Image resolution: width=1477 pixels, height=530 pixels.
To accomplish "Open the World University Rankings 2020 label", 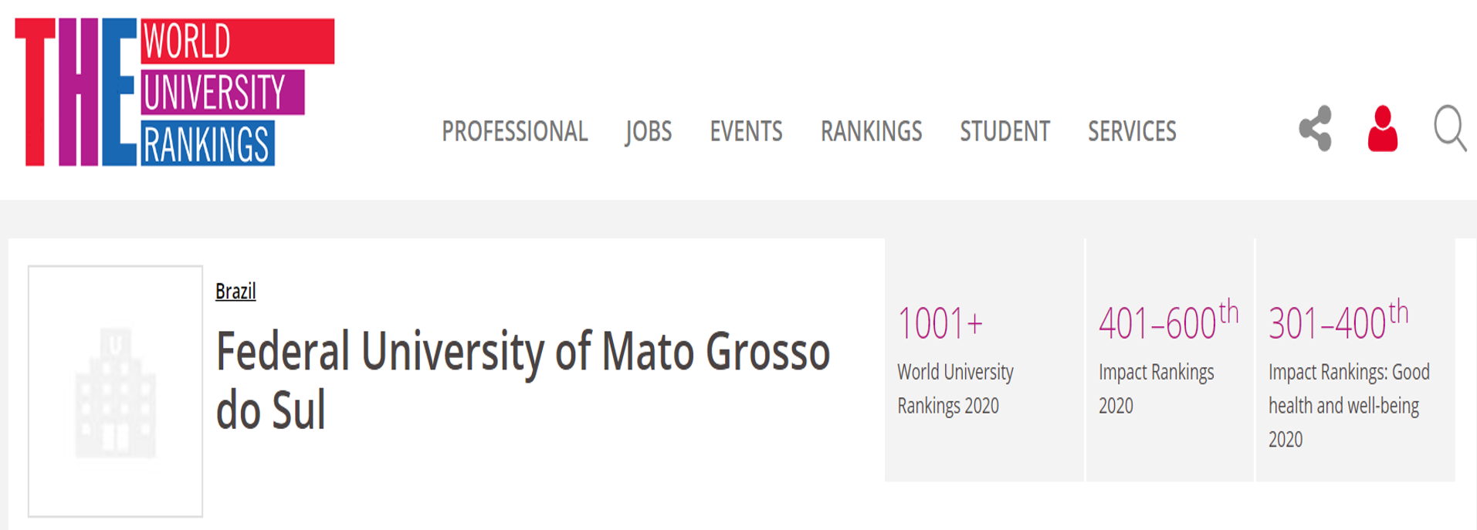I will click(x=955, y=389).
